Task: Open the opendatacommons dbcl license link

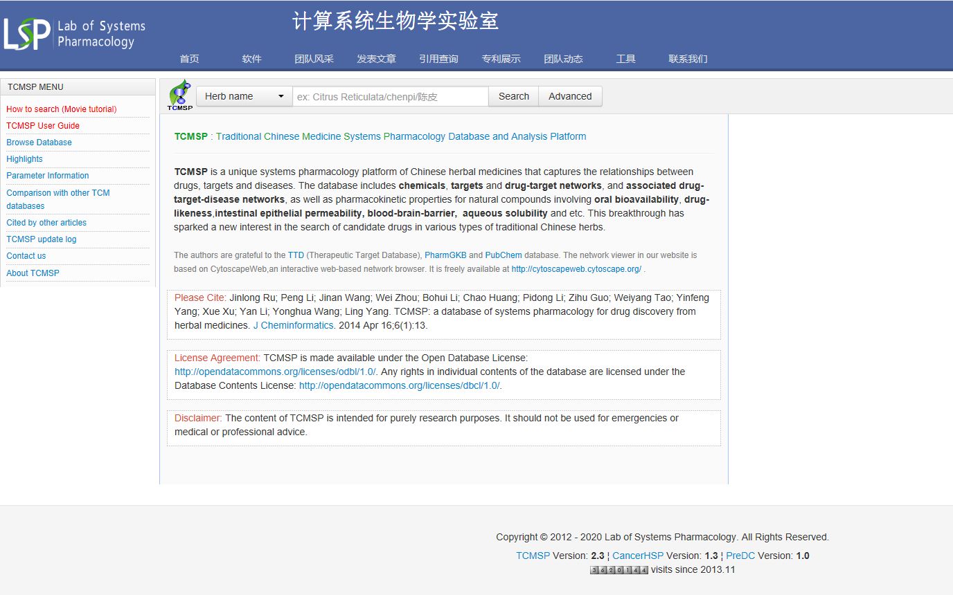Action: point(399,385)
